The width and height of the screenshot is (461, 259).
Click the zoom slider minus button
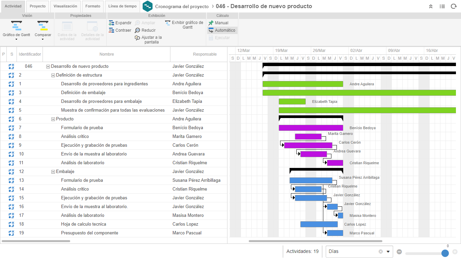[x=399, y=252]
